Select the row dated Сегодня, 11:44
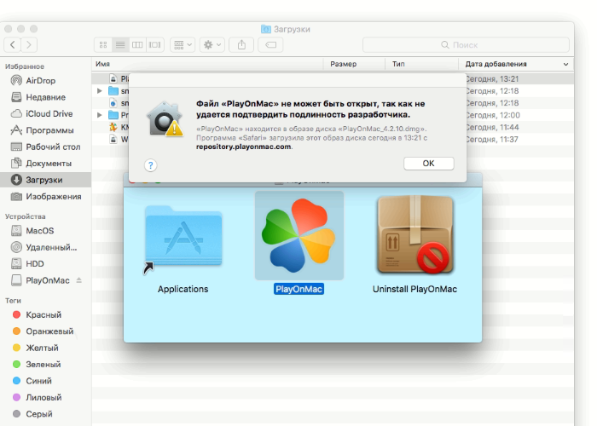 click(333, 127)
